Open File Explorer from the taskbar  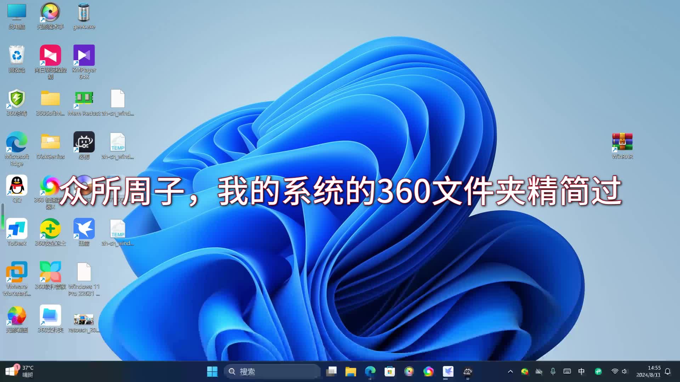(x=351, y=371)
